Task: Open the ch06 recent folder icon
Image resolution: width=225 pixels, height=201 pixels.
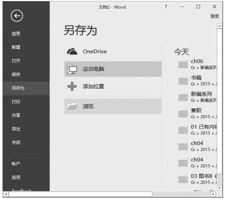Action: pos(183,64)
